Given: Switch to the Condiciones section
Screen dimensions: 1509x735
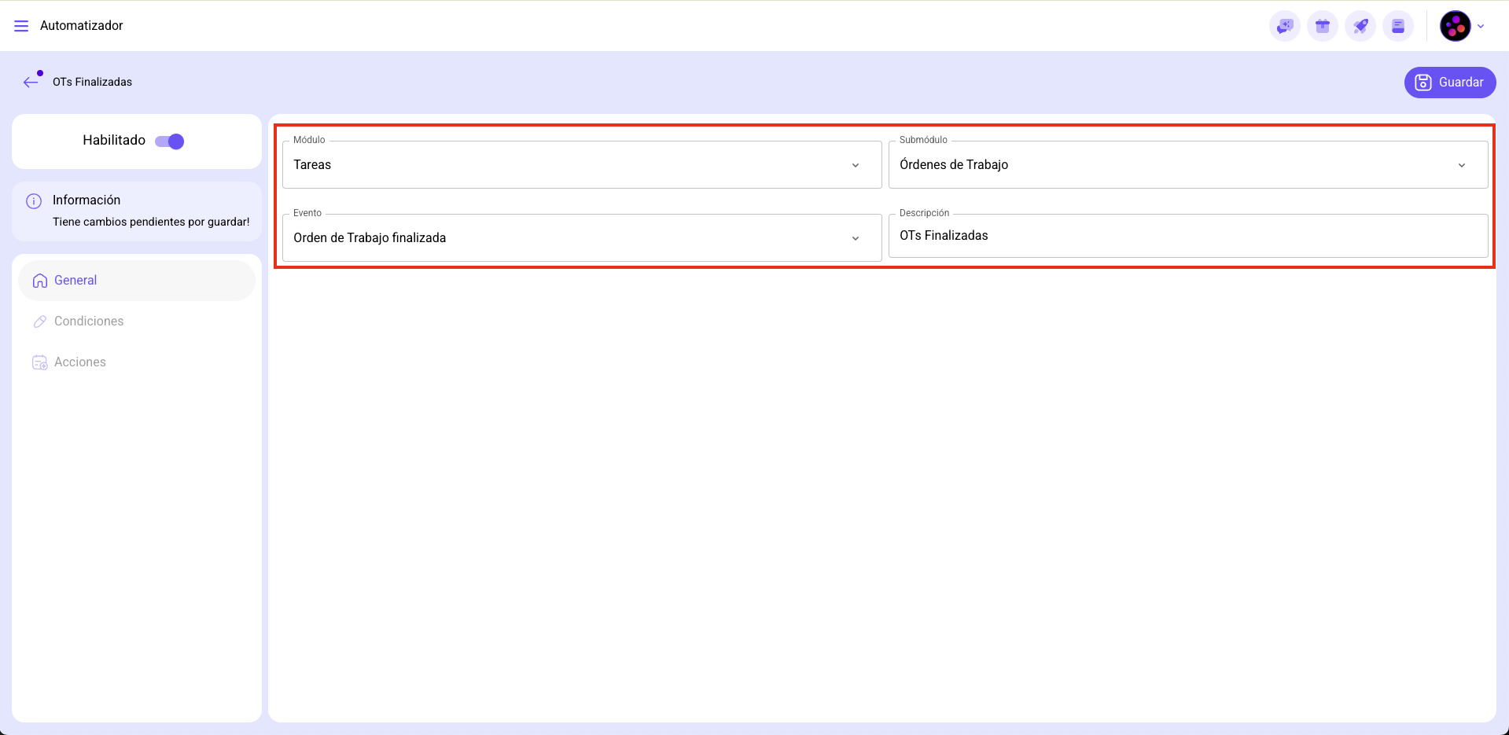Looking at the screenshot, I should (88, 322).
